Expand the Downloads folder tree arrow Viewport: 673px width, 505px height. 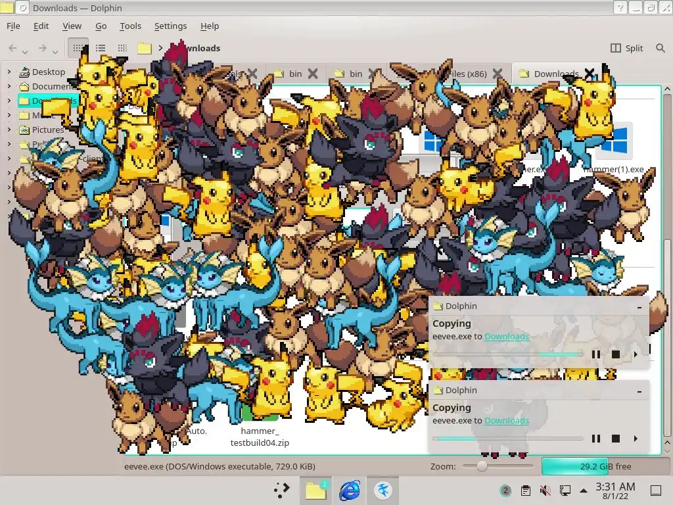coord(9,101)
